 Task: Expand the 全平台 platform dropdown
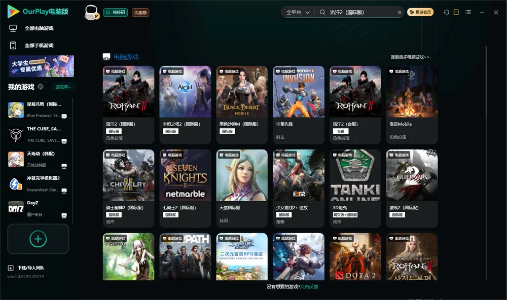click(x=298, y=12)
